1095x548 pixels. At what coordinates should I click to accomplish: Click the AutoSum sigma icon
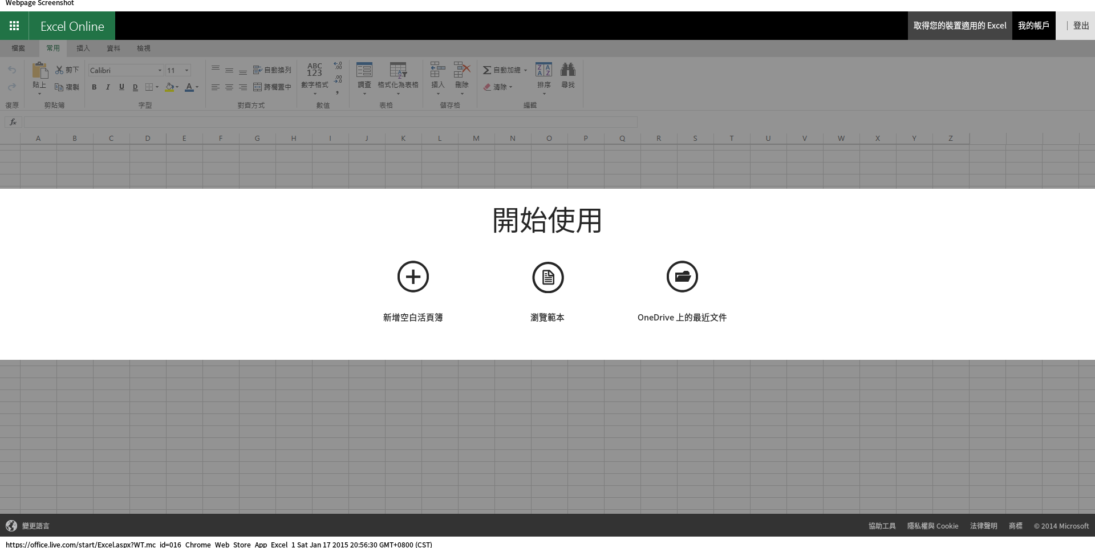point(487,70)
